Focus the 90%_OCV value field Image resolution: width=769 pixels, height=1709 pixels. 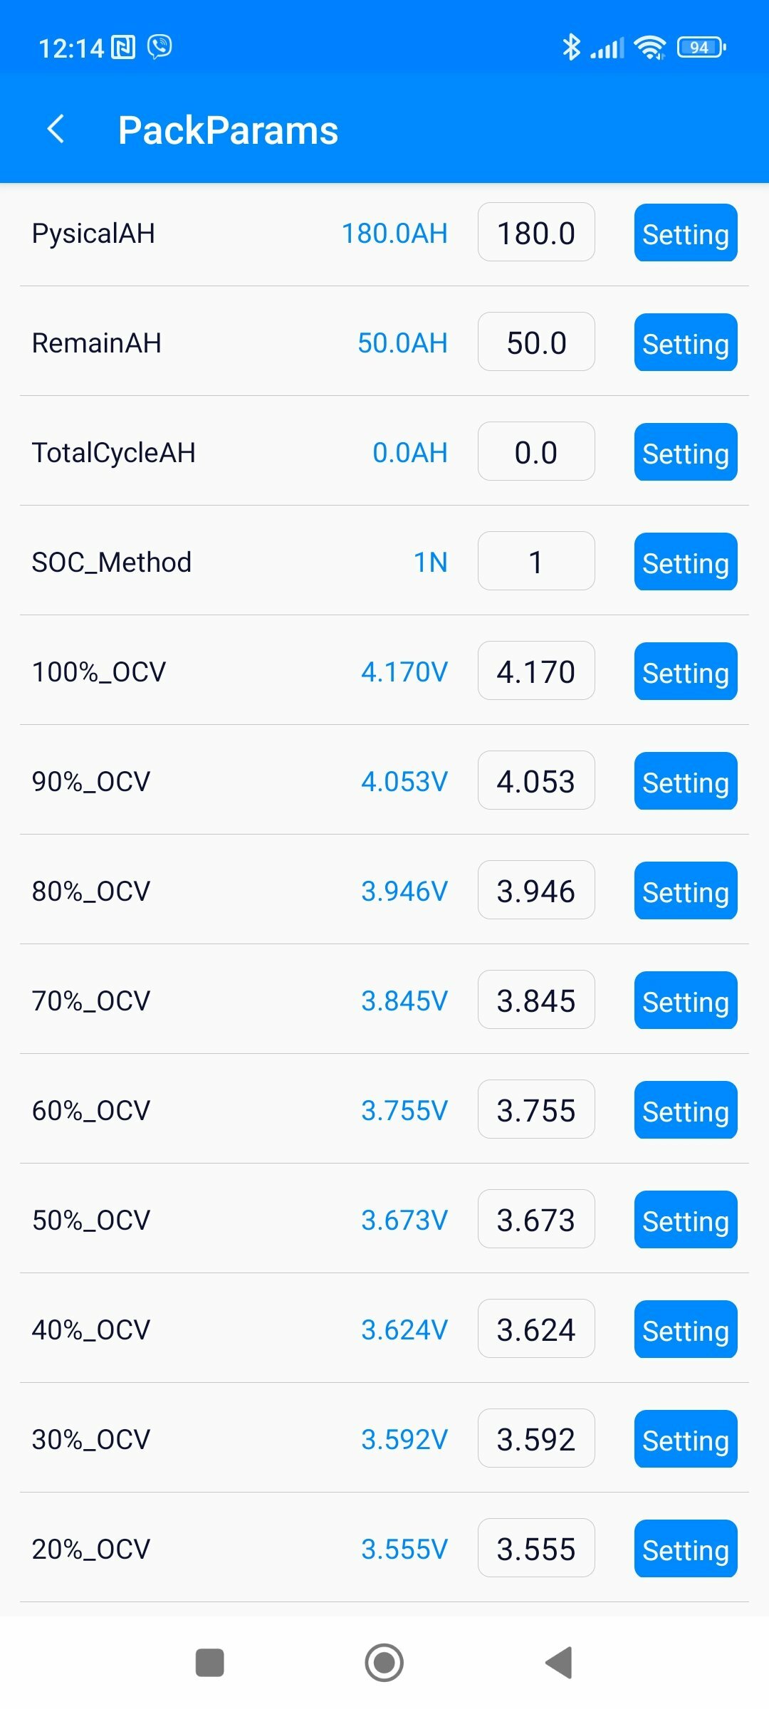click(x=536, y=781)
